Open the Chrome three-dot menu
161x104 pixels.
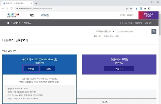[x=158, y=8]
